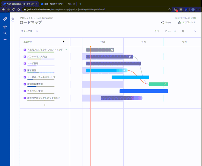Open the browser profile avatar

[x=193, y=10]
